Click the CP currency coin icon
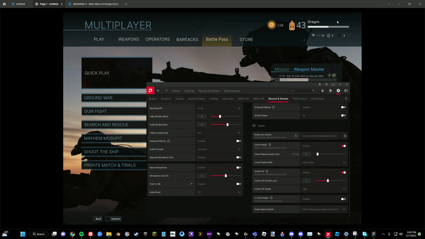The height and width of the screenshot is (239, 425). click(271, 25)
